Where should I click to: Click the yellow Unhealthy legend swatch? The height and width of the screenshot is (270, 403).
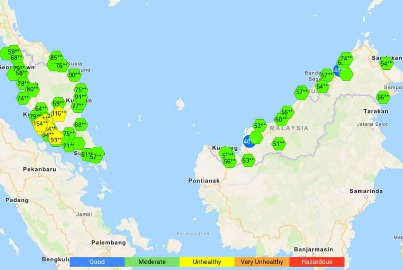[x=207, y=262]
